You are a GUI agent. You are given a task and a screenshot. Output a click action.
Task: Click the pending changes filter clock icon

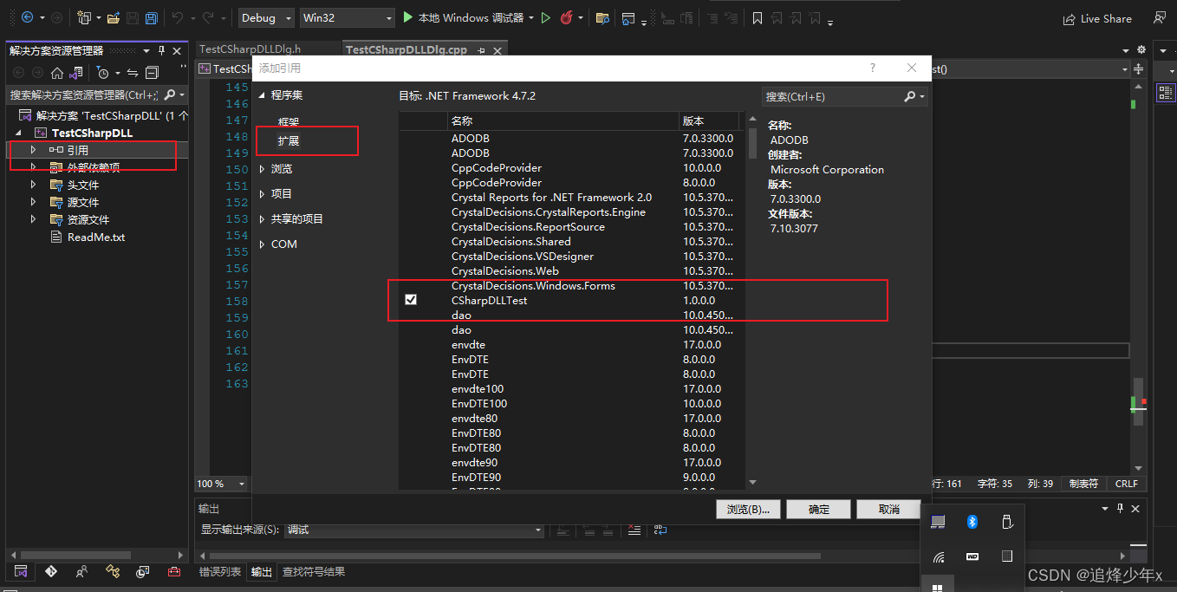pos(103,73)
